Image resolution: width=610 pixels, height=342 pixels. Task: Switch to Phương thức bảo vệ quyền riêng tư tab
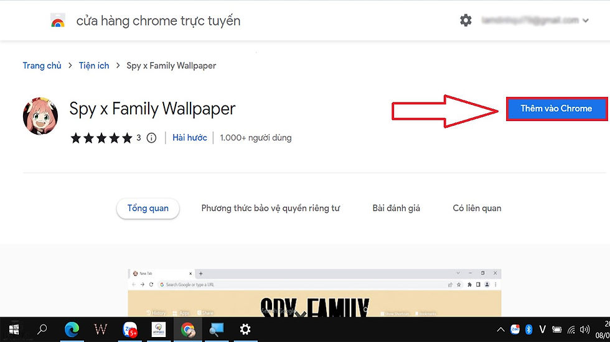[270, 208]
